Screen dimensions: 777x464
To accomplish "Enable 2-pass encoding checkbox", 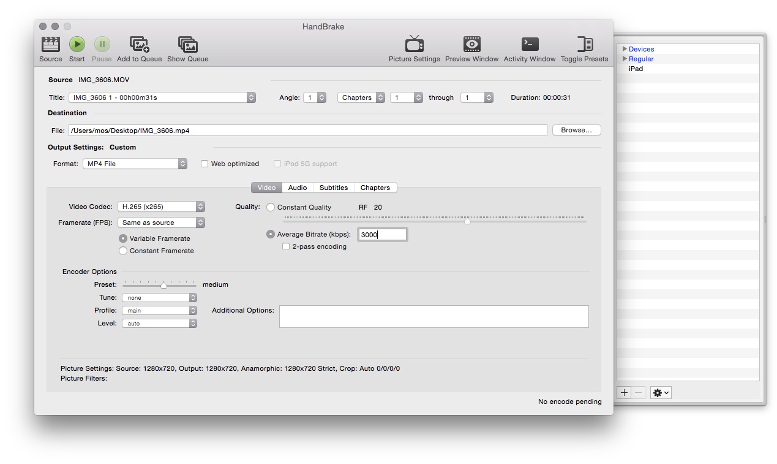I will (286, 246).
